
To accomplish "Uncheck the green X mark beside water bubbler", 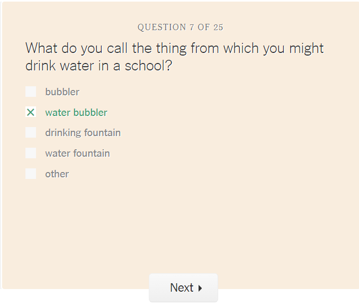I will coord(31,112).
